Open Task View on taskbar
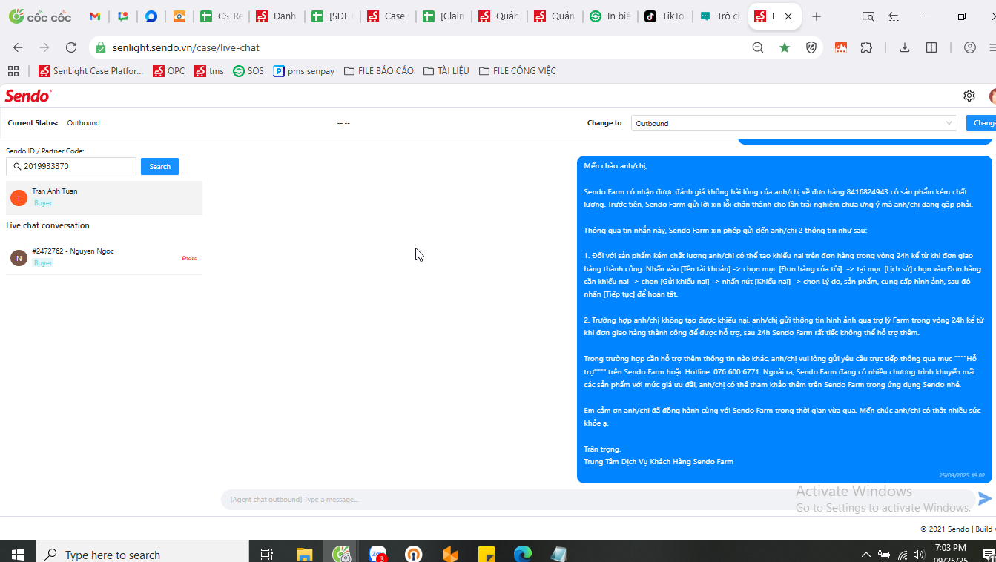 pyautogui.click(x=267, y=554)
